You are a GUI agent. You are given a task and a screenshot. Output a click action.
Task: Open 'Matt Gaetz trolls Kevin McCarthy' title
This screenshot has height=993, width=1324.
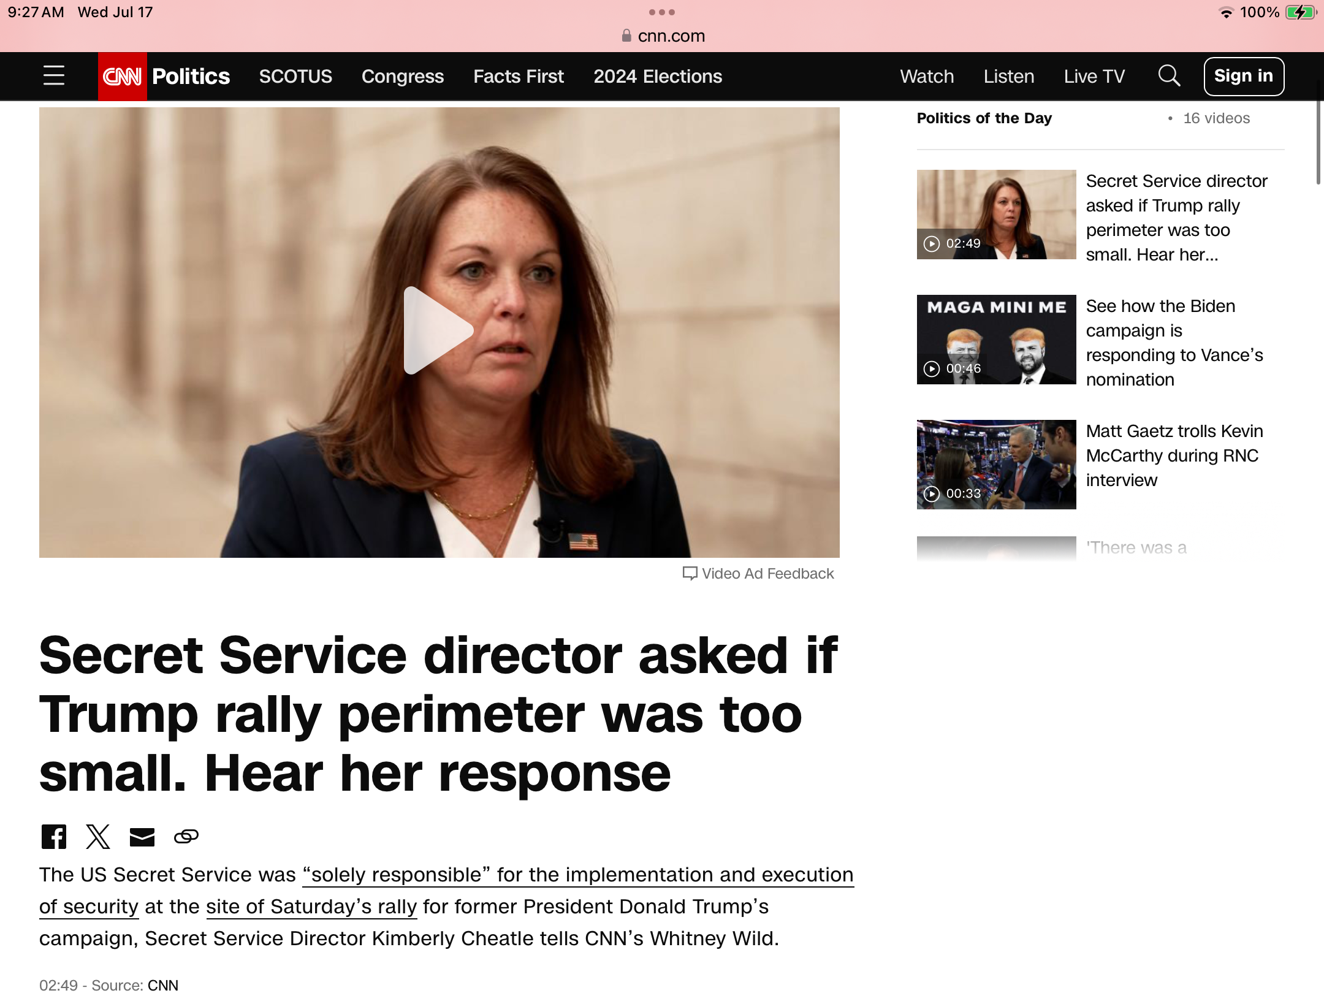(x=1174, y=455)
